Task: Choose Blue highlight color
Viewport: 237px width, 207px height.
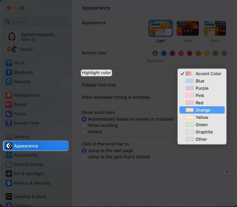Action: (x=202, y=81)
